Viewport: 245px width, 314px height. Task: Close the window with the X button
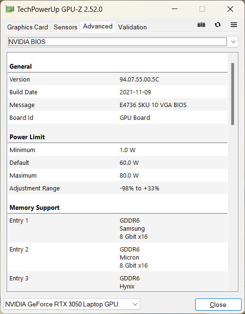[230, 9]
